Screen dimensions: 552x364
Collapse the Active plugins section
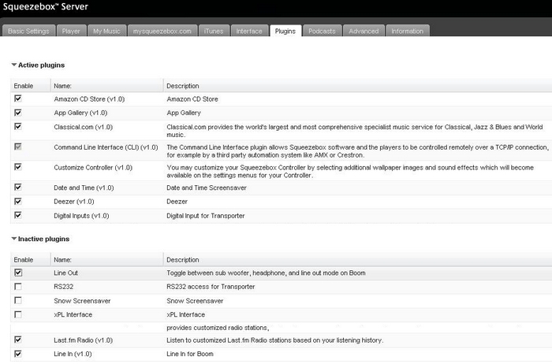coord(14,65)
